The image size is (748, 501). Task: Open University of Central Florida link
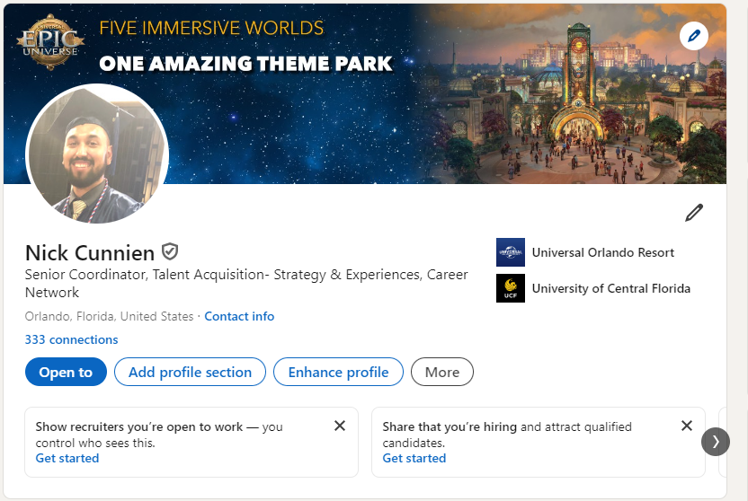tap(611, 288)
